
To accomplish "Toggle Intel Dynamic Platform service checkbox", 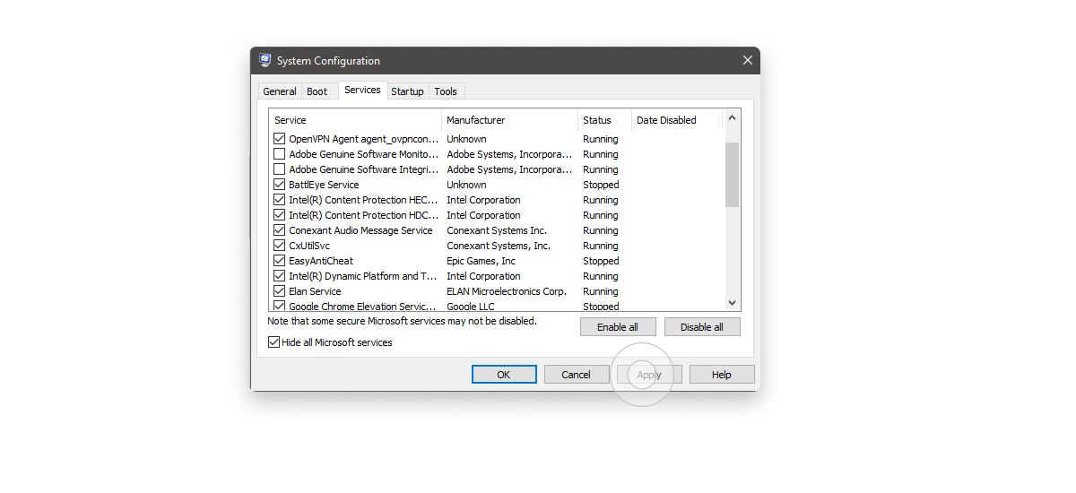I will (280, 276).
